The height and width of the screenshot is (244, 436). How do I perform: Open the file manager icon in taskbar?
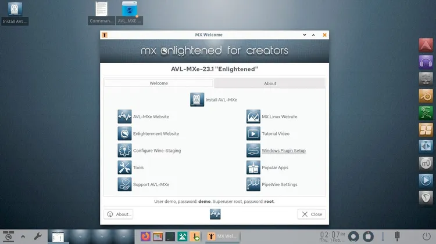pos(158,236)
